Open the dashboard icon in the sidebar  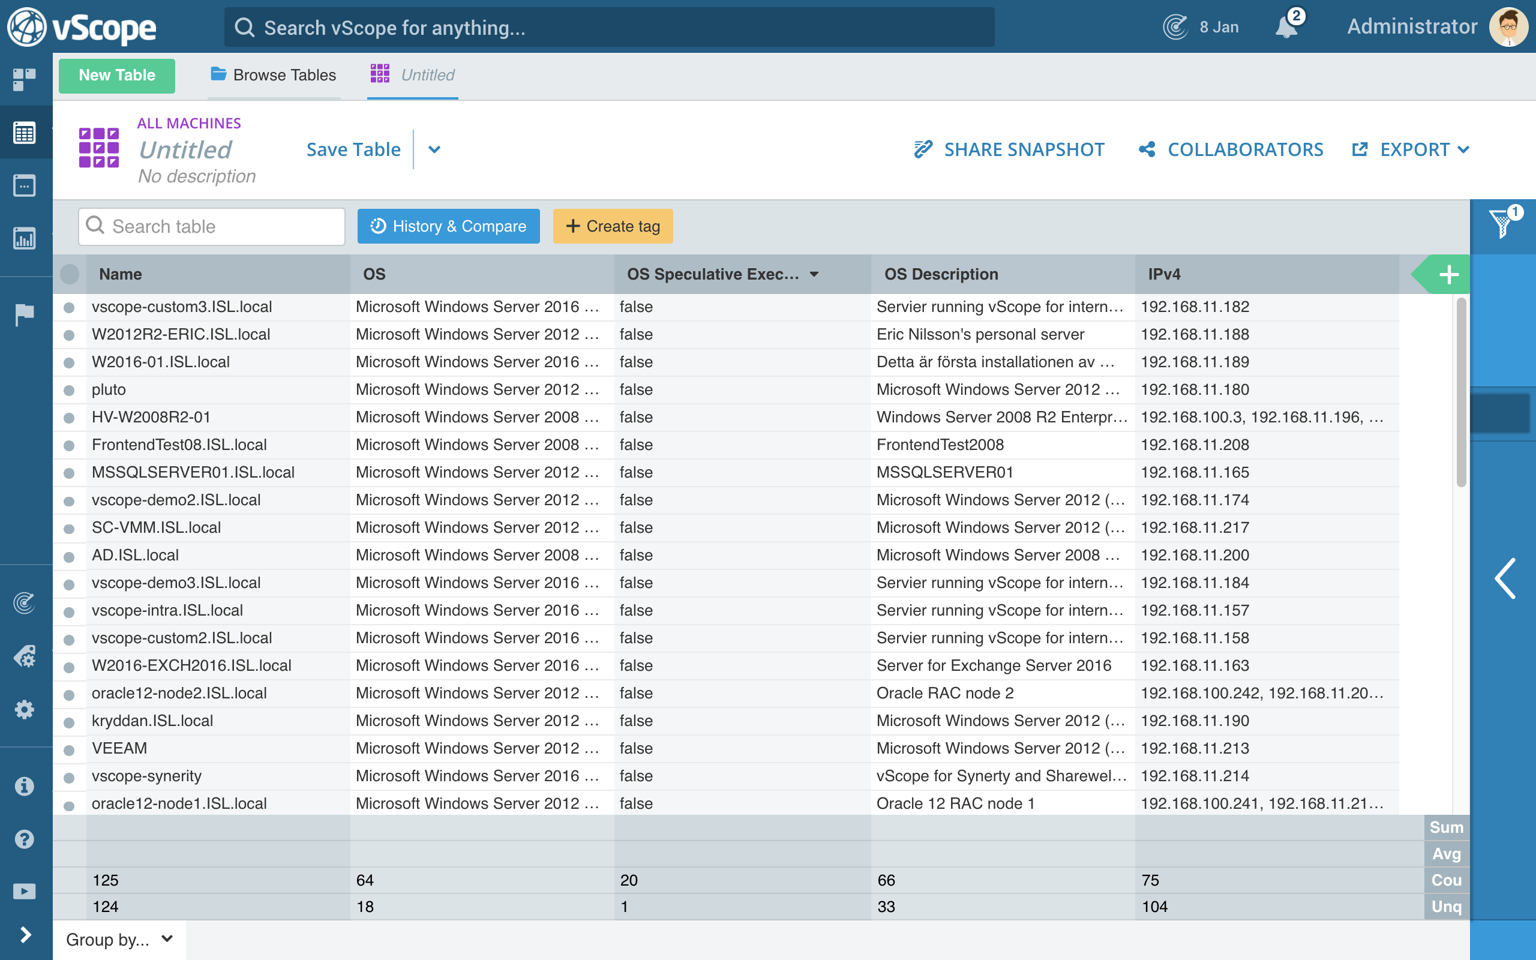coord(24,79)
